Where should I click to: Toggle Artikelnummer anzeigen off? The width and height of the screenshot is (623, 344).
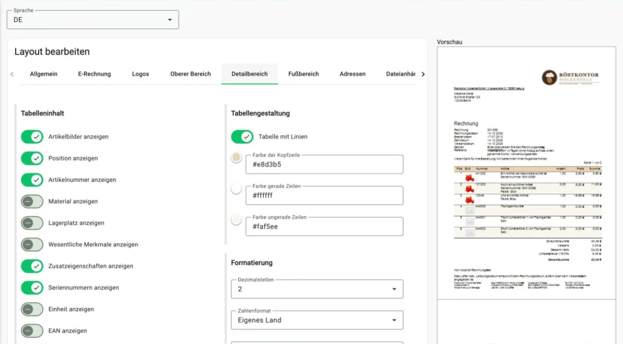click(x=32, y=180)
